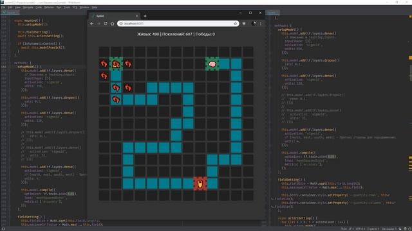Open Refactor menu in IDE
The width and height of the screenshot is (412, 231).
[x=49, y=7]
